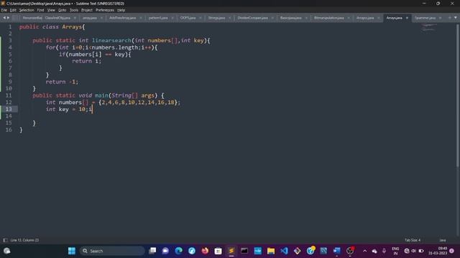The image size is (460, 258).
Task: Open the Preferences menu
Action: 105,10
